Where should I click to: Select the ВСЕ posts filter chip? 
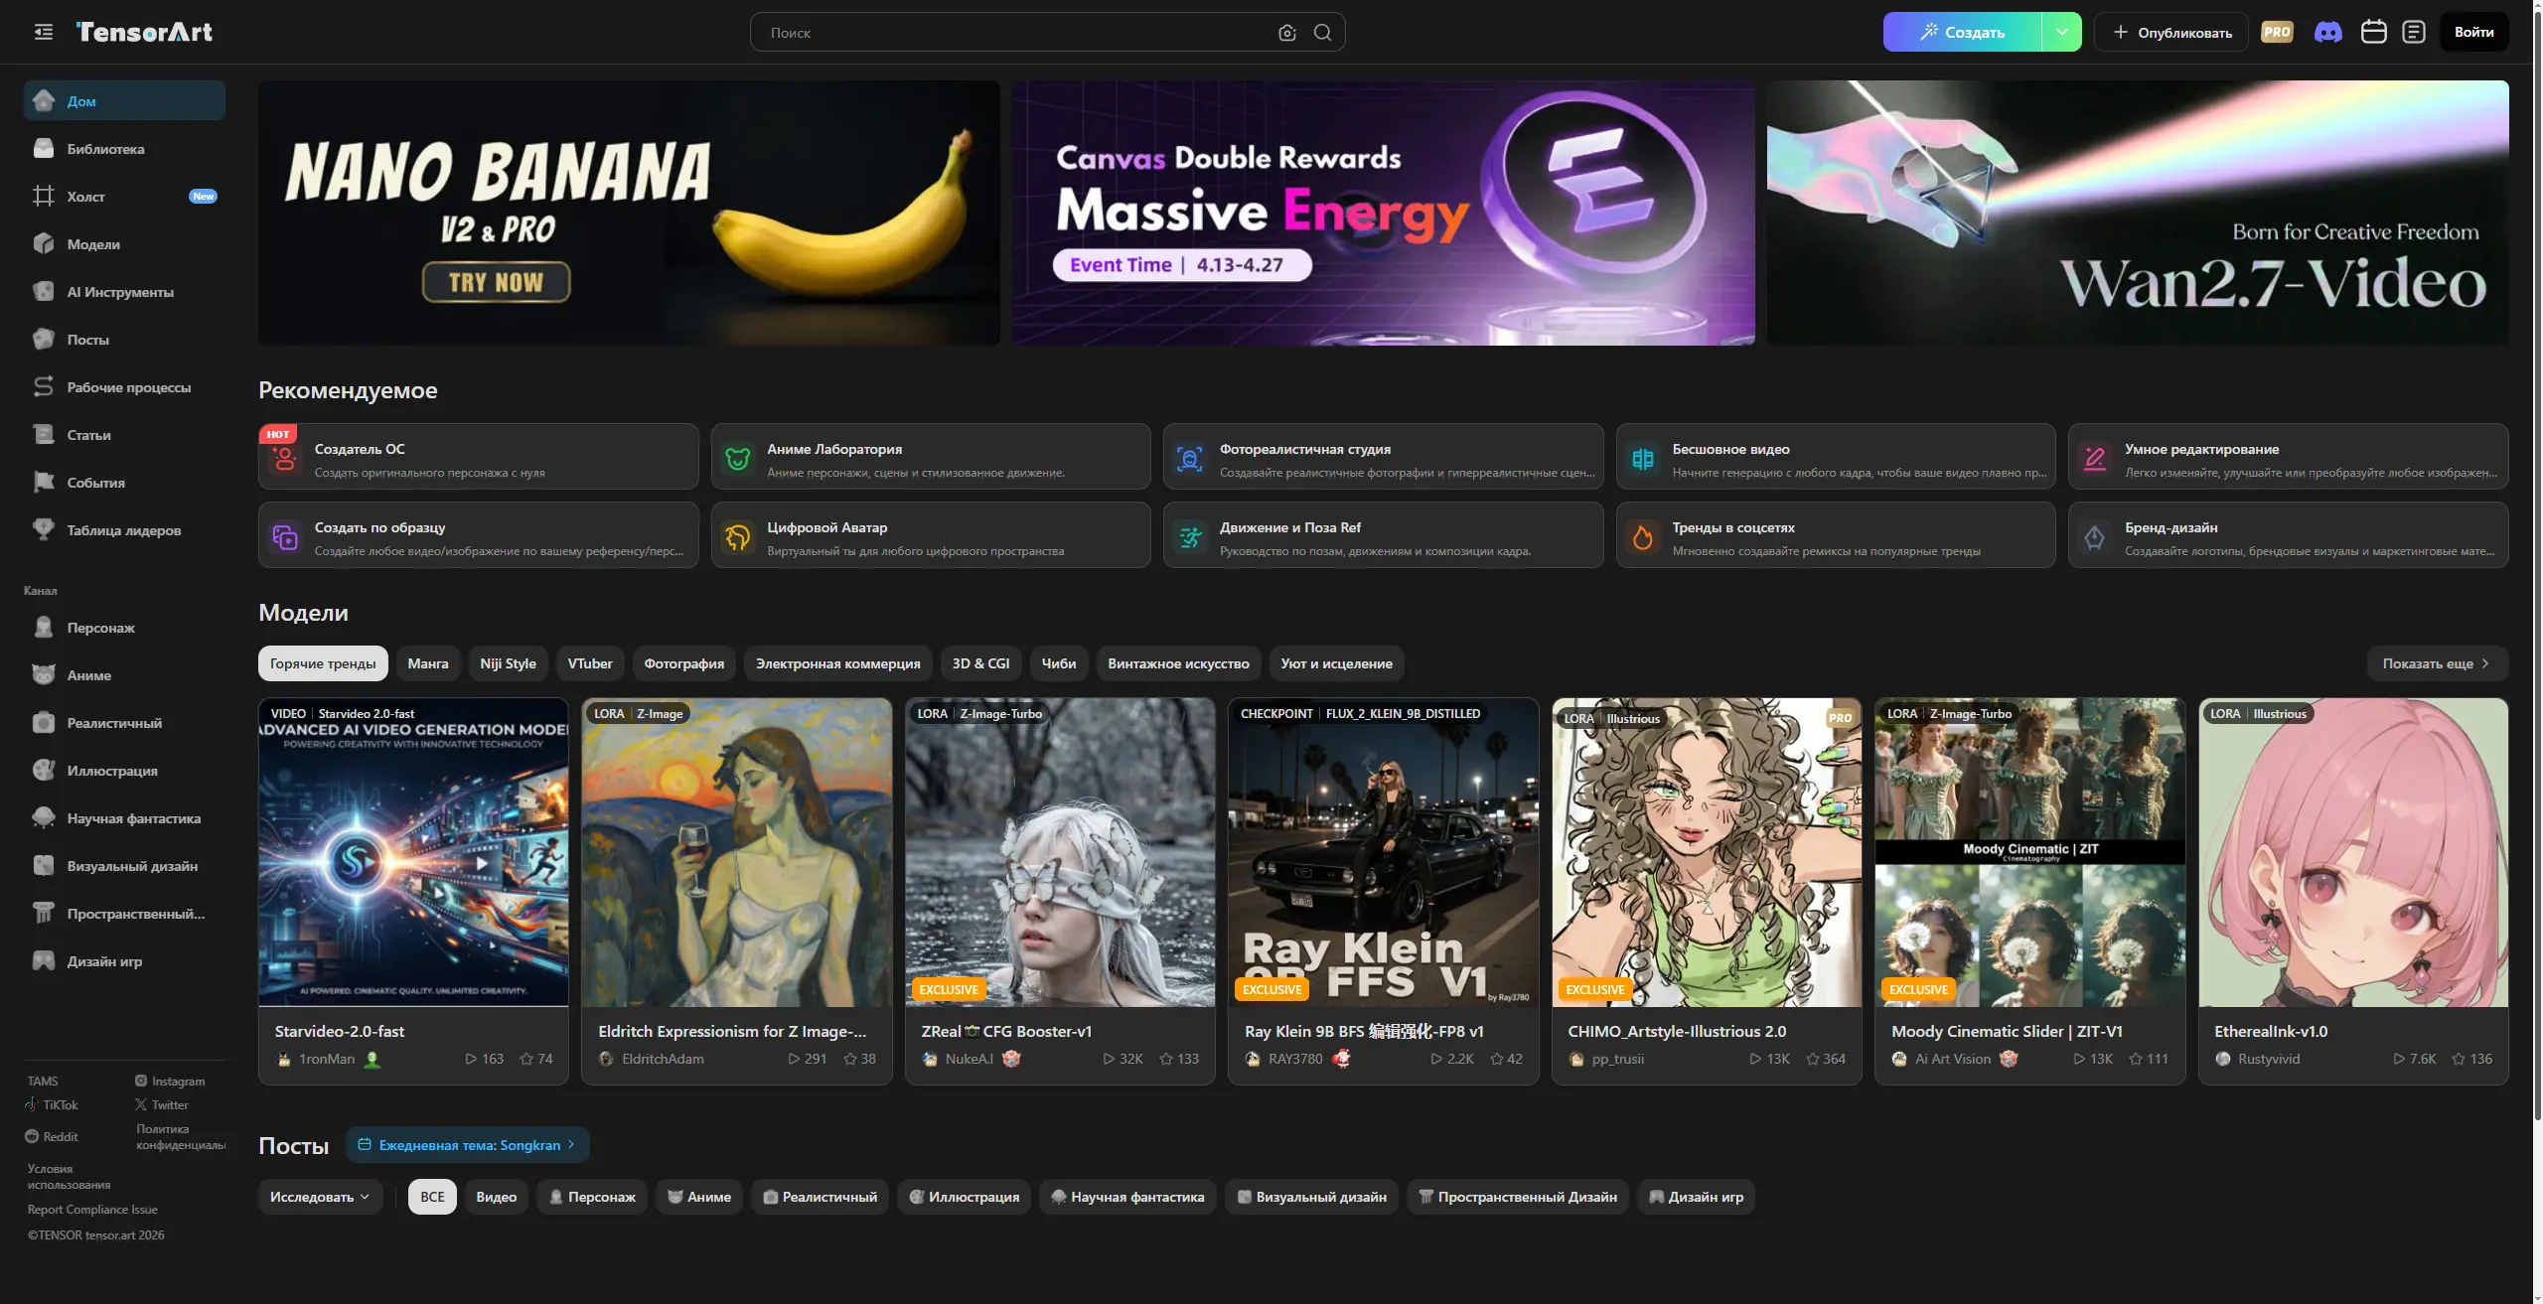(x=432, y=1197)
